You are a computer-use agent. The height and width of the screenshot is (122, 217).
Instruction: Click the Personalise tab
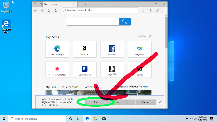pyautogui.click(x=70, y=87)
